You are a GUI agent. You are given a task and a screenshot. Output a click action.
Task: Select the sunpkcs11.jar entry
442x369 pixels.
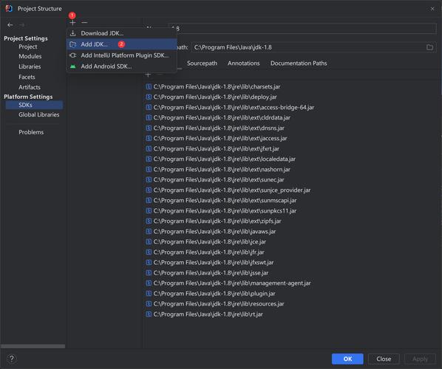click(221, 211)
